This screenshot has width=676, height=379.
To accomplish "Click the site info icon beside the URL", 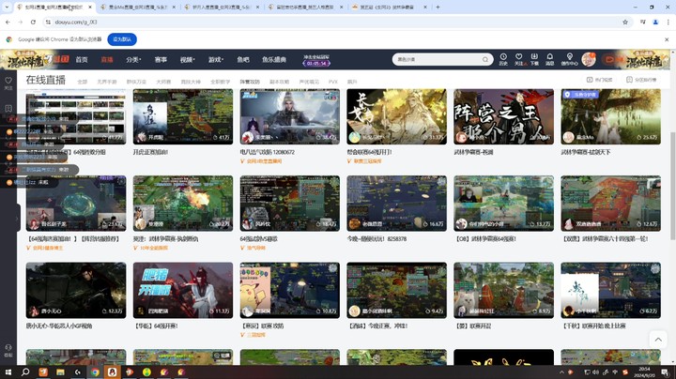I will [x=48, y=22].
